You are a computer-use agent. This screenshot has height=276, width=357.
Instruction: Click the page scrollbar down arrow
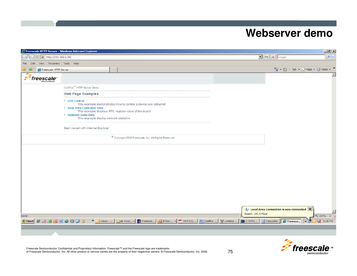tap(334, 211)
